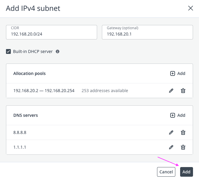
Task: Click into the CIDR field
Action: (x=52, y=34)
